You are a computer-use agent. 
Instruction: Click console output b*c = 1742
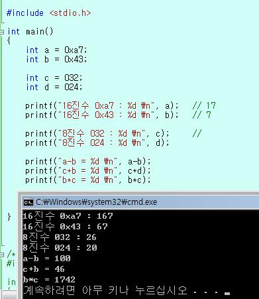click(49, 280)
